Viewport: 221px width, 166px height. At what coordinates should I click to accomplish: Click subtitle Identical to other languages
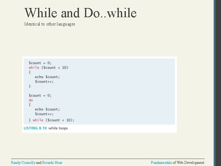coord(50,24)
